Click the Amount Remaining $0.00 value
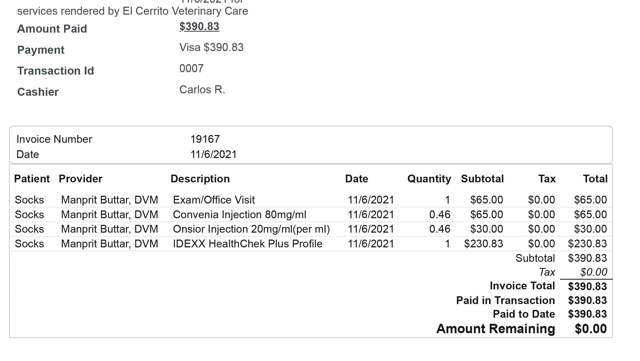The image size is (640, 361). pyautogui.click(x=590, y=329)
